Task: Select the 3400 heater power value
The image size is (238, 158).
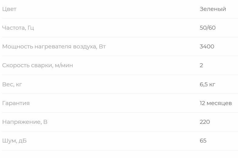Action: tap(207, 47)
